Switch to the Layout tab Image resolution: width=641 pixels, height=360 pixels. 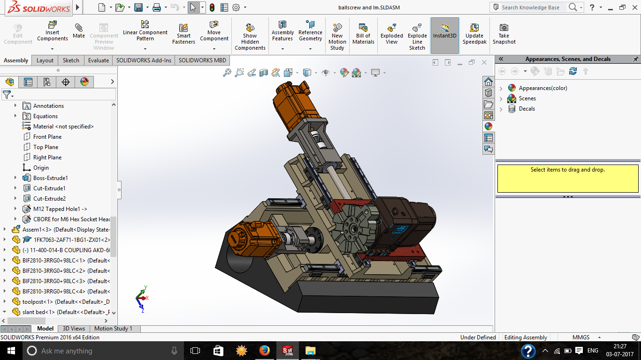point(45,60)
